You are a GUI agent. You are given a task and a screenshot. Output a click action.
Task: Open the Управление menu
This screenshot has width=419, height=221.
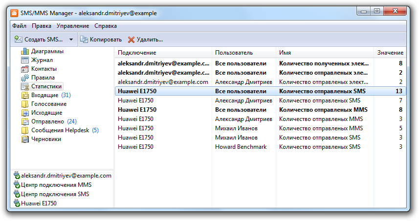pos(73,26)
